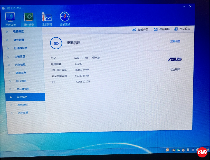Image resolution: width=210 pixels, height=160 pixels.
Task: Open 硬件健康 sidebar entry
Action: [19, 40]
